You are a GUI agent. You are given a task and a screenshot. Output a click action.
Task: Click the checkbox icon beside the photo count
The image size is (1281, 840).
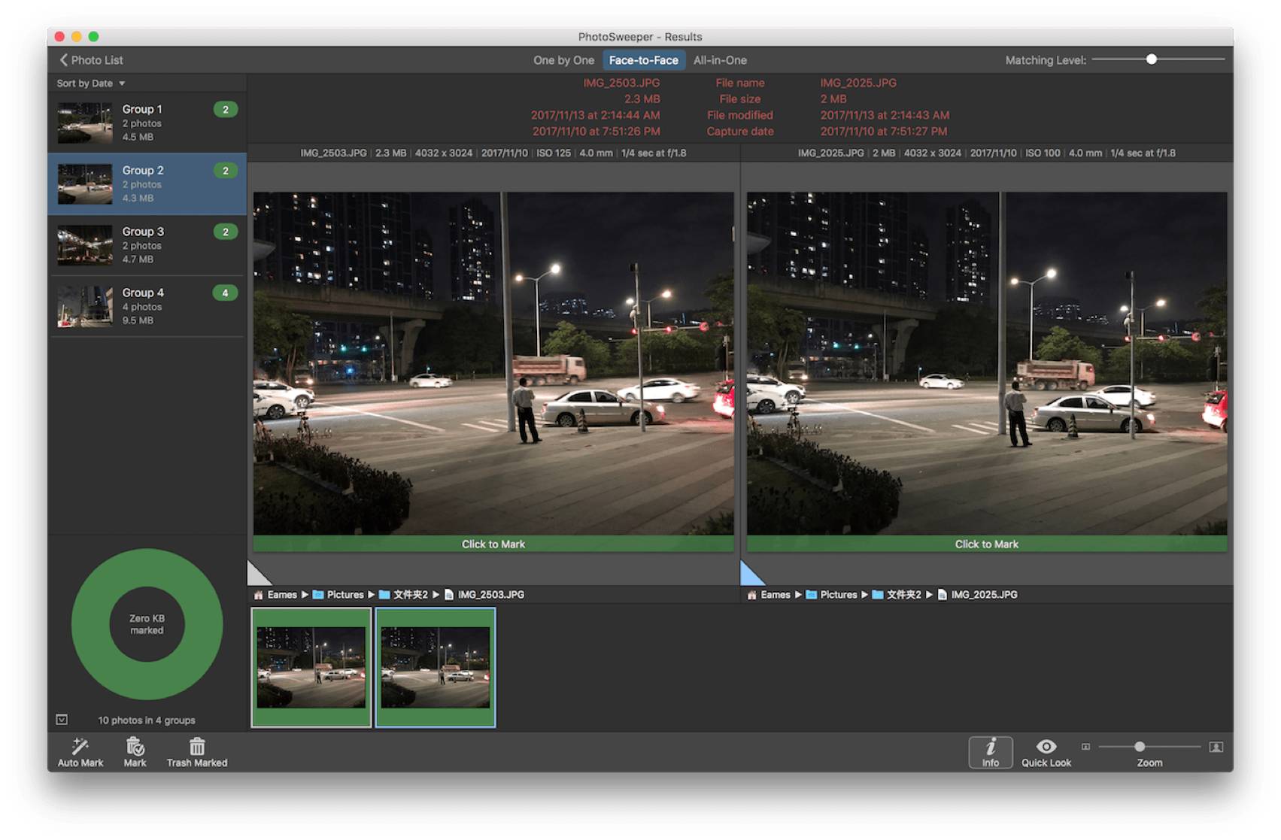tap(62, 720)
